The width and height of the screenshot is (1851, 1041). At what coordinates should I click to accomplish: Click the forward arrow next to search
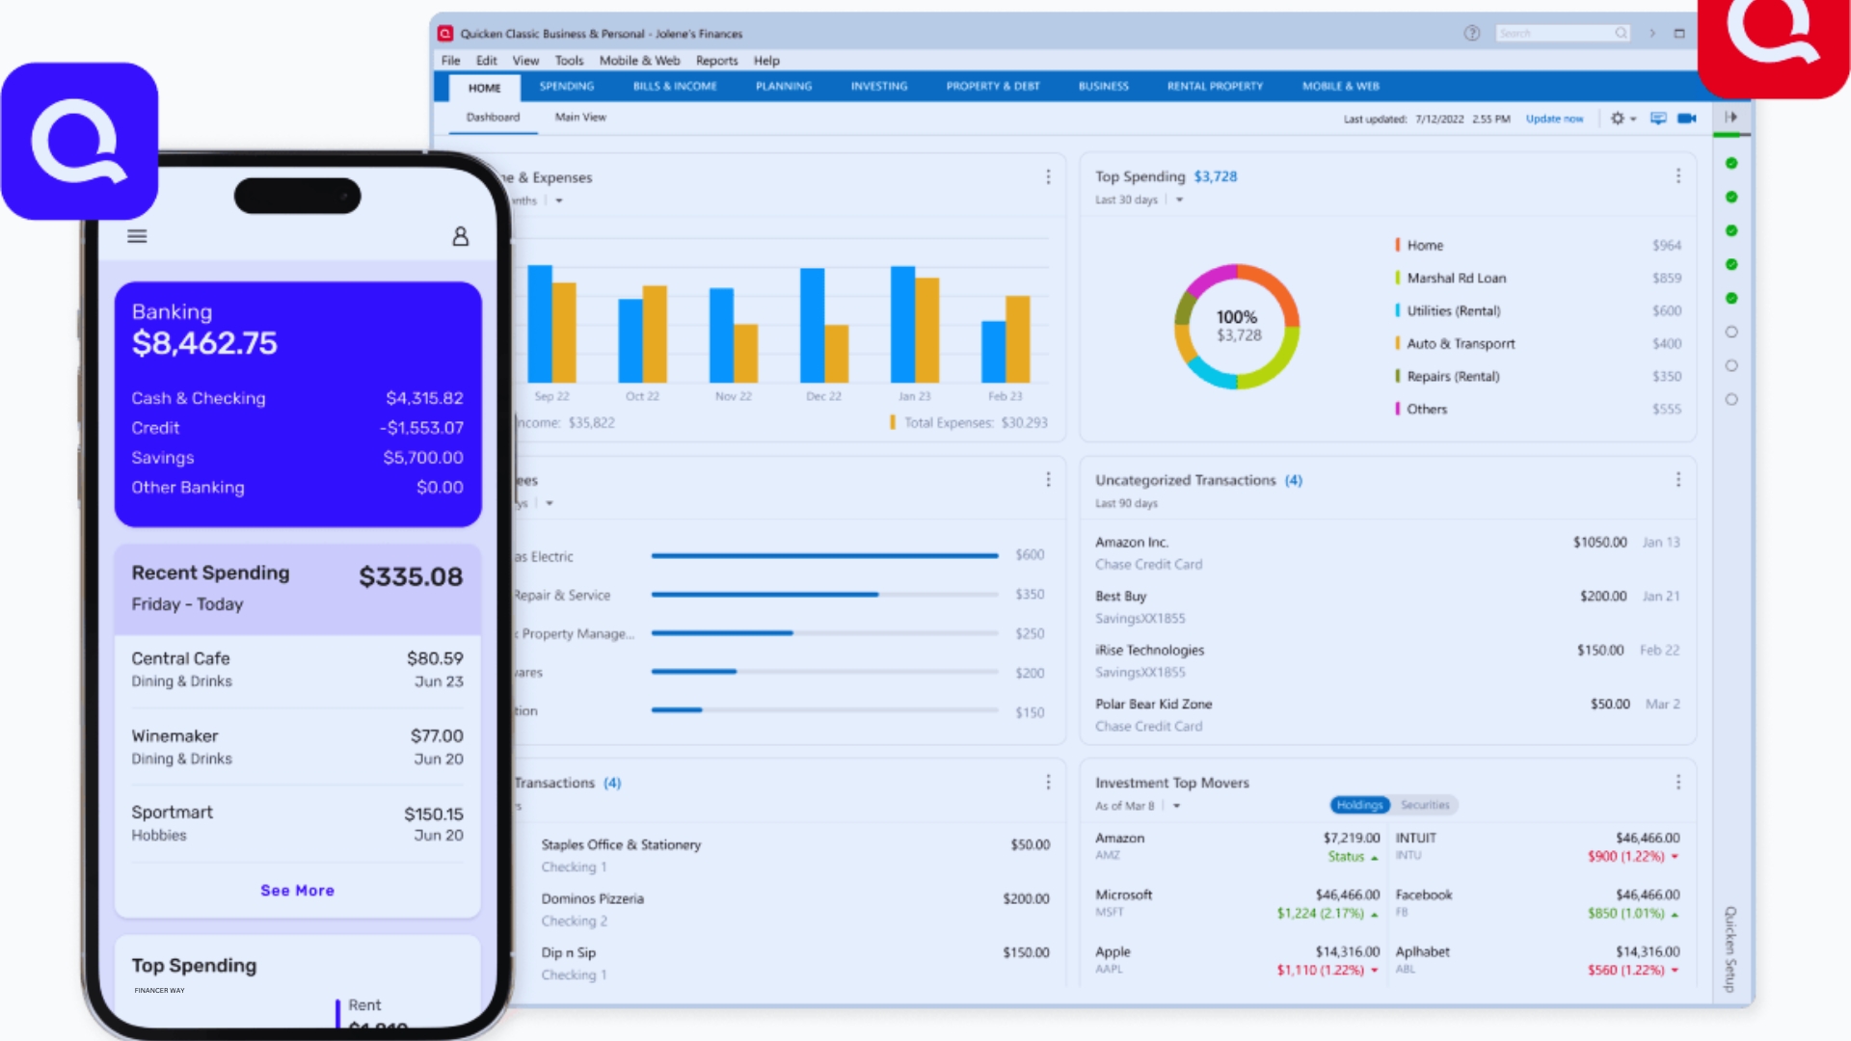1652,34
